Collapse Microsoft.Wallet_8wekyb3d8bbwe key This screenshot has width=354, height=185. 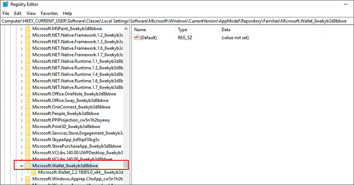tap(21, 166)
